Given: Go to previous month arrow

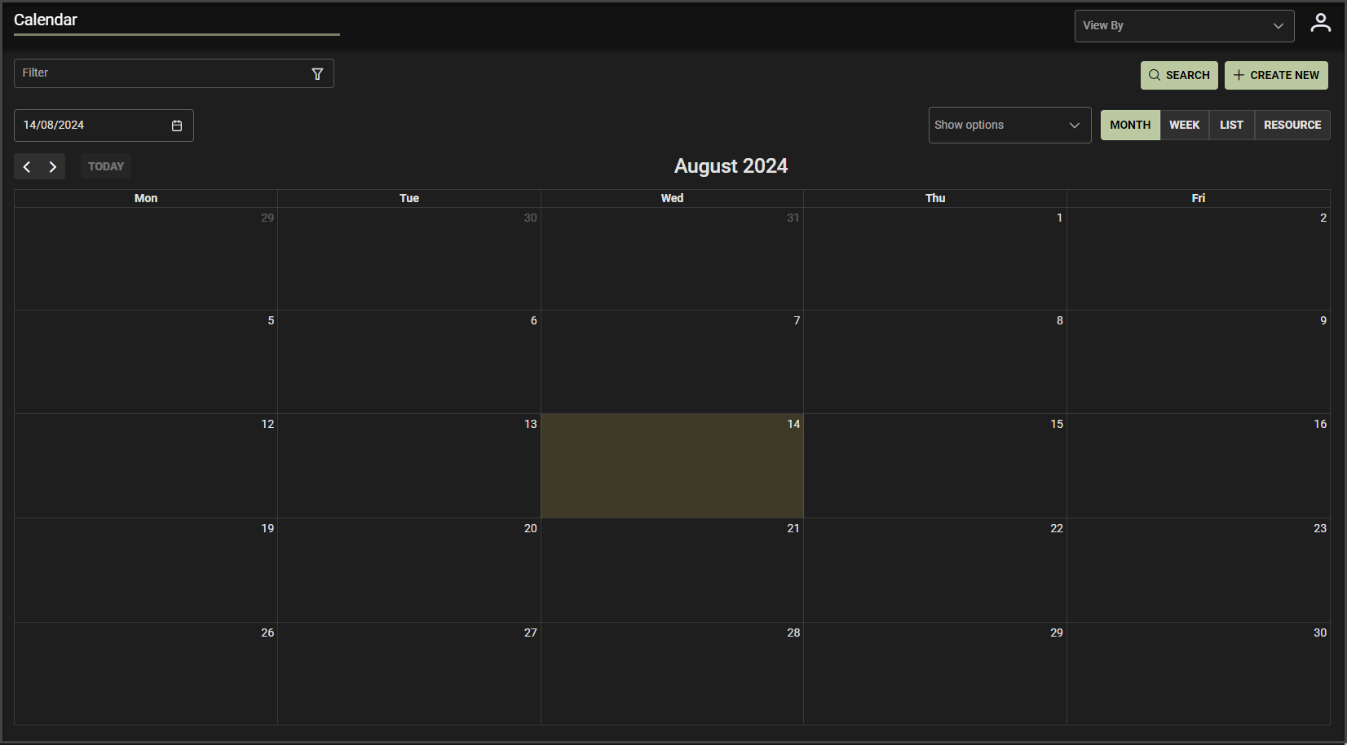Looking at the screenshot, I should click(27, 167).
